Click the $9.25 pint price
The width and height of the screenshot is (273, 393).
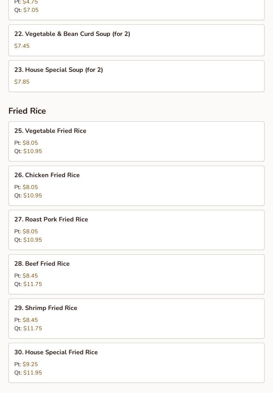pyautogui.click(x=30, y=364)
